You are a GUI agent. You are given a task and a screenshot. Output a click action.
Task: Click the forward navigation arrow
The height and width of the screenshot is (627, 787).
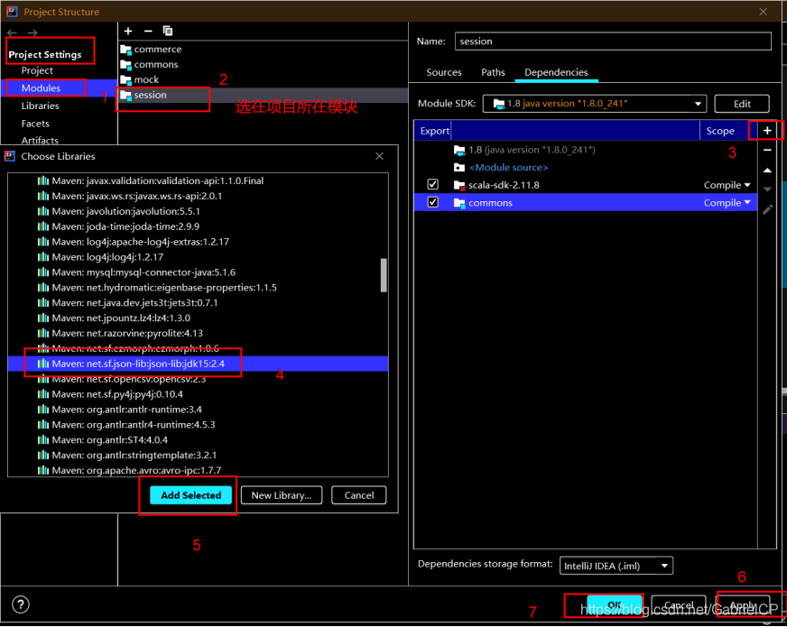click(32, 32)
